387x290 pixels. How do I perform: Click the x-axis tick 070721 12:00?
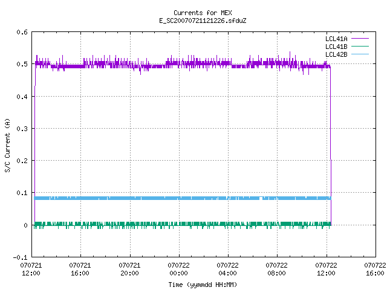31,269
